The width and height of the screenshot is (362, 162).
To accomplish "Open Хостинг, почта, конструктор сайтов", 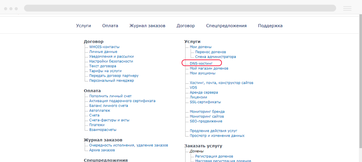I will [222, 83].
